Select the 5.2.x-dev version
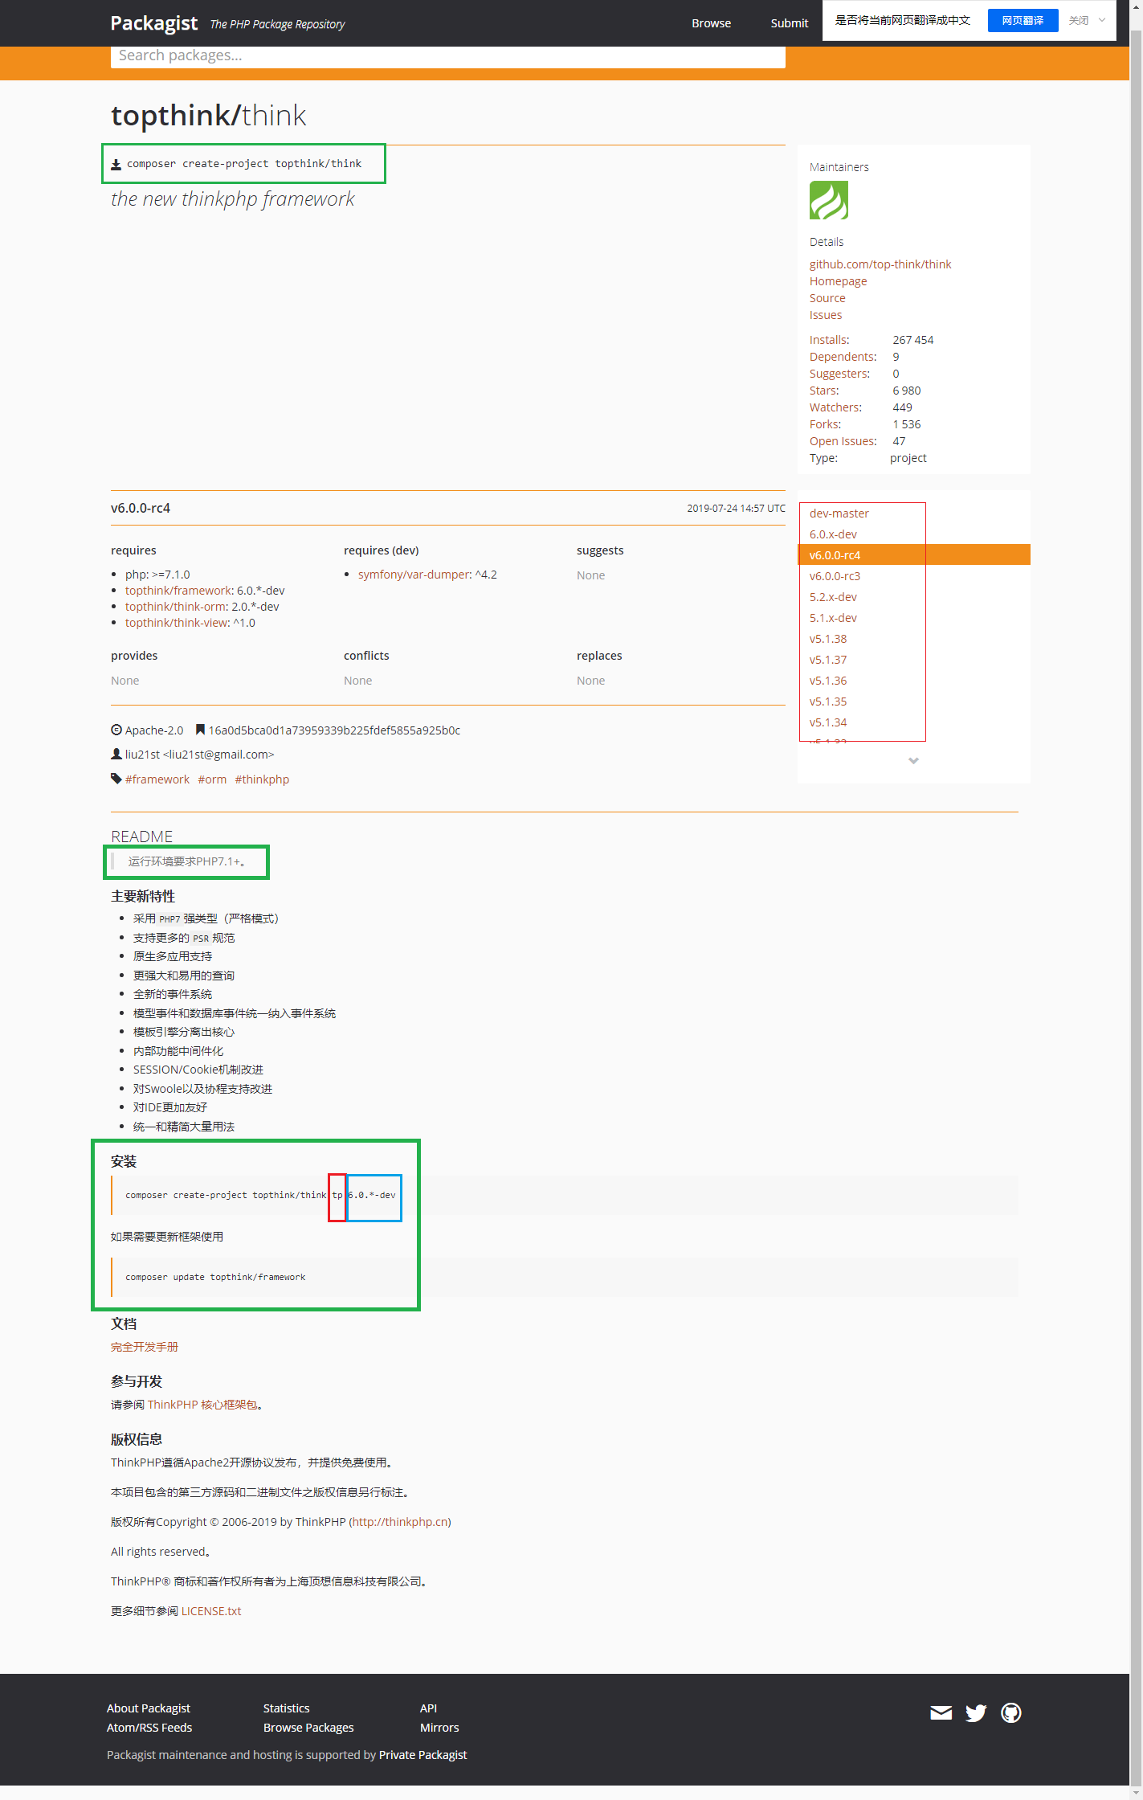The width and height of the screenshot is (1143, 1800). pyautogui.click(x=833, y=597)
